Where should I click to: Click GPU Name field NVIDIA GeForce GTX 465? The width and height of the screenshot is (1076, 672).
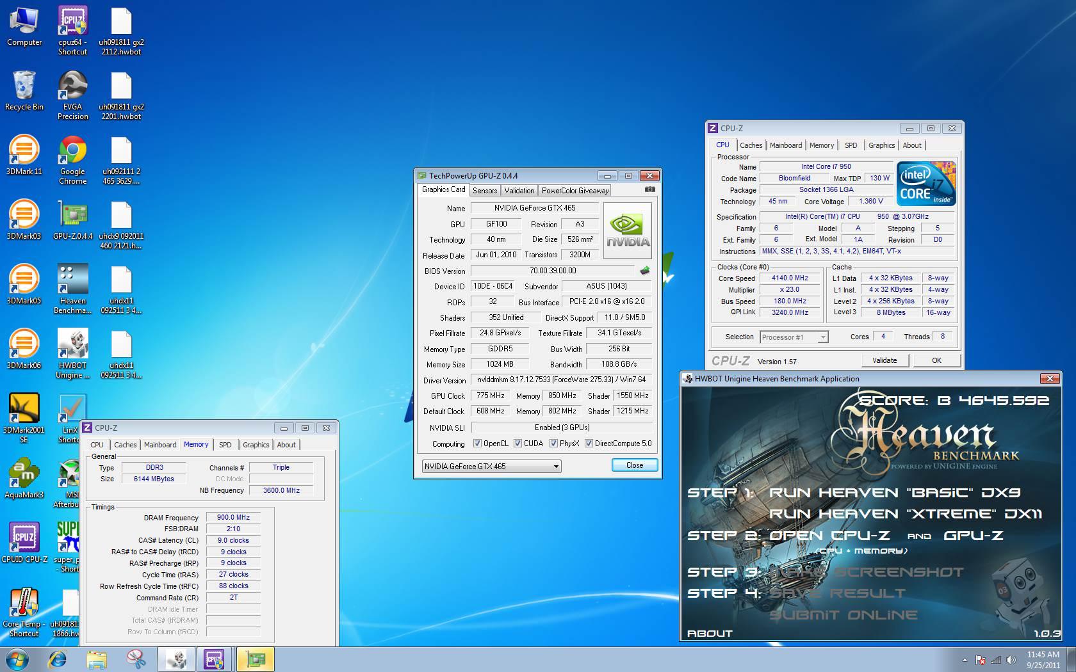pos(535,208)
